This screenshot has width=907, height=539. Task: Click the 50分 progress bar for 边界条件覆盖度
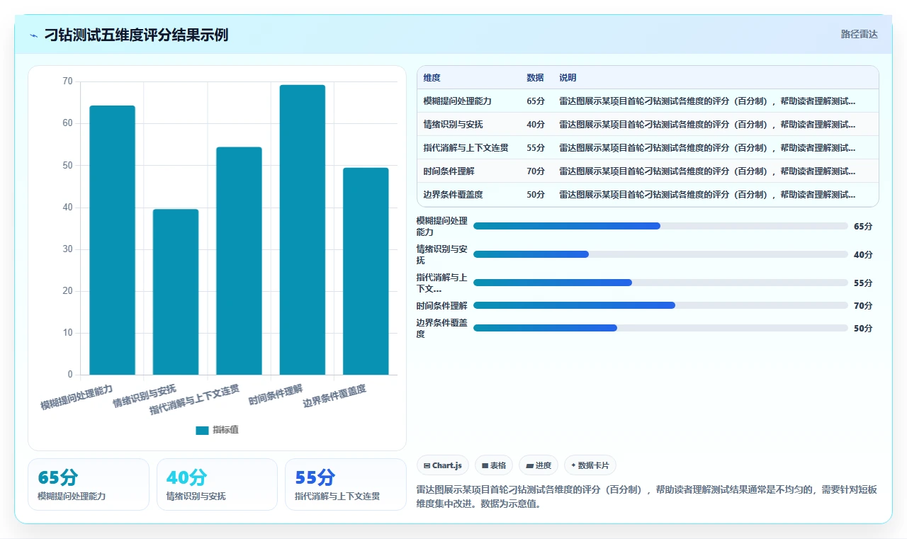click(660, 328)
